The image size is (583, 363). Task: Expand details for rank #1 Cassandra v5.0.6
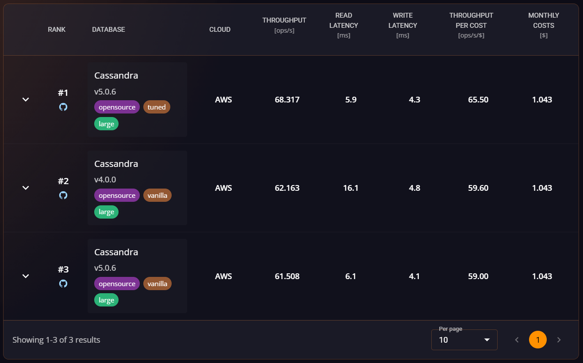click(25, 99)
